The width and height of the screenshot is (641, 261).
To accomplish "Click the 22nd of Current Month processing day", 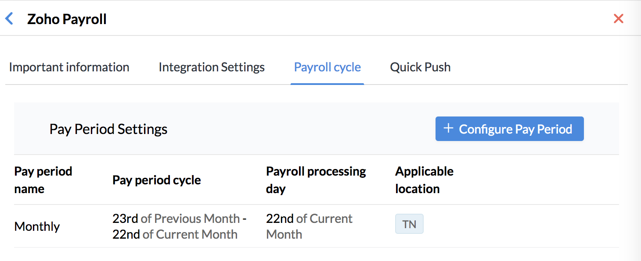I will click(309, 226).
